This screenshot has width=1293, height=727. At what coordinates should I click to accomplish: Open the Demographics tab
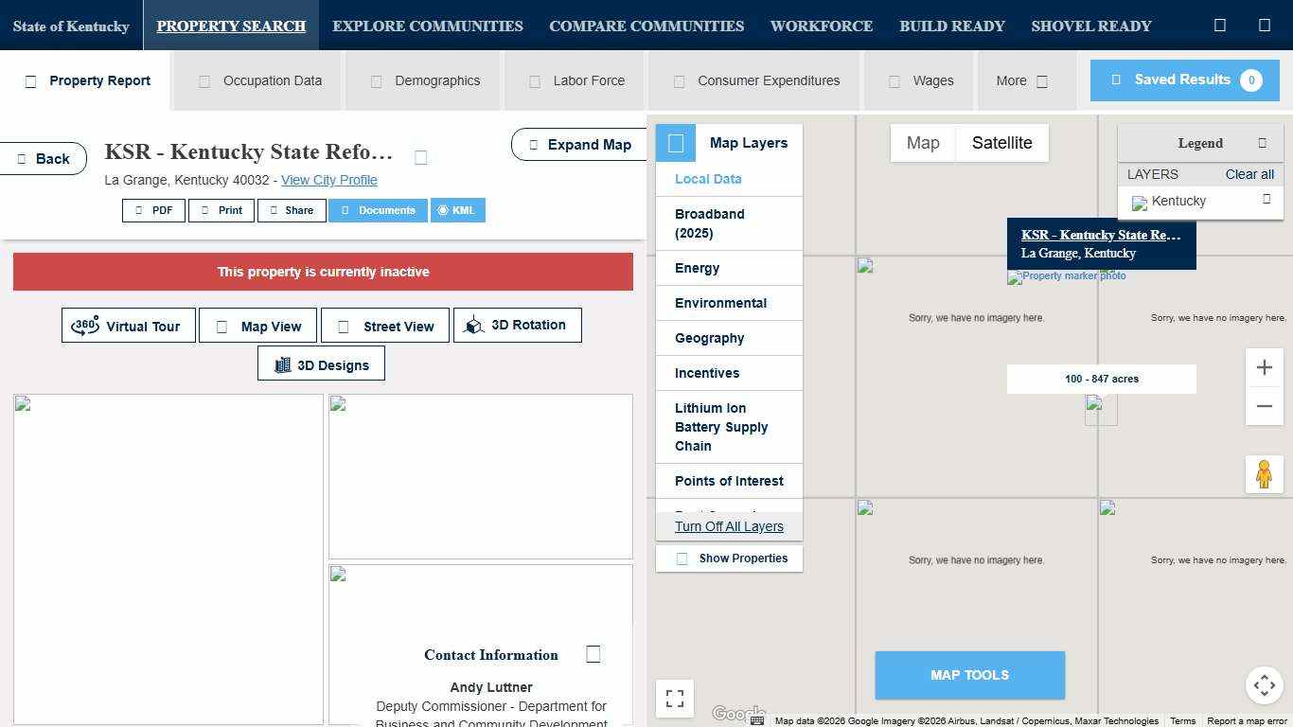[x=426, y=80]
